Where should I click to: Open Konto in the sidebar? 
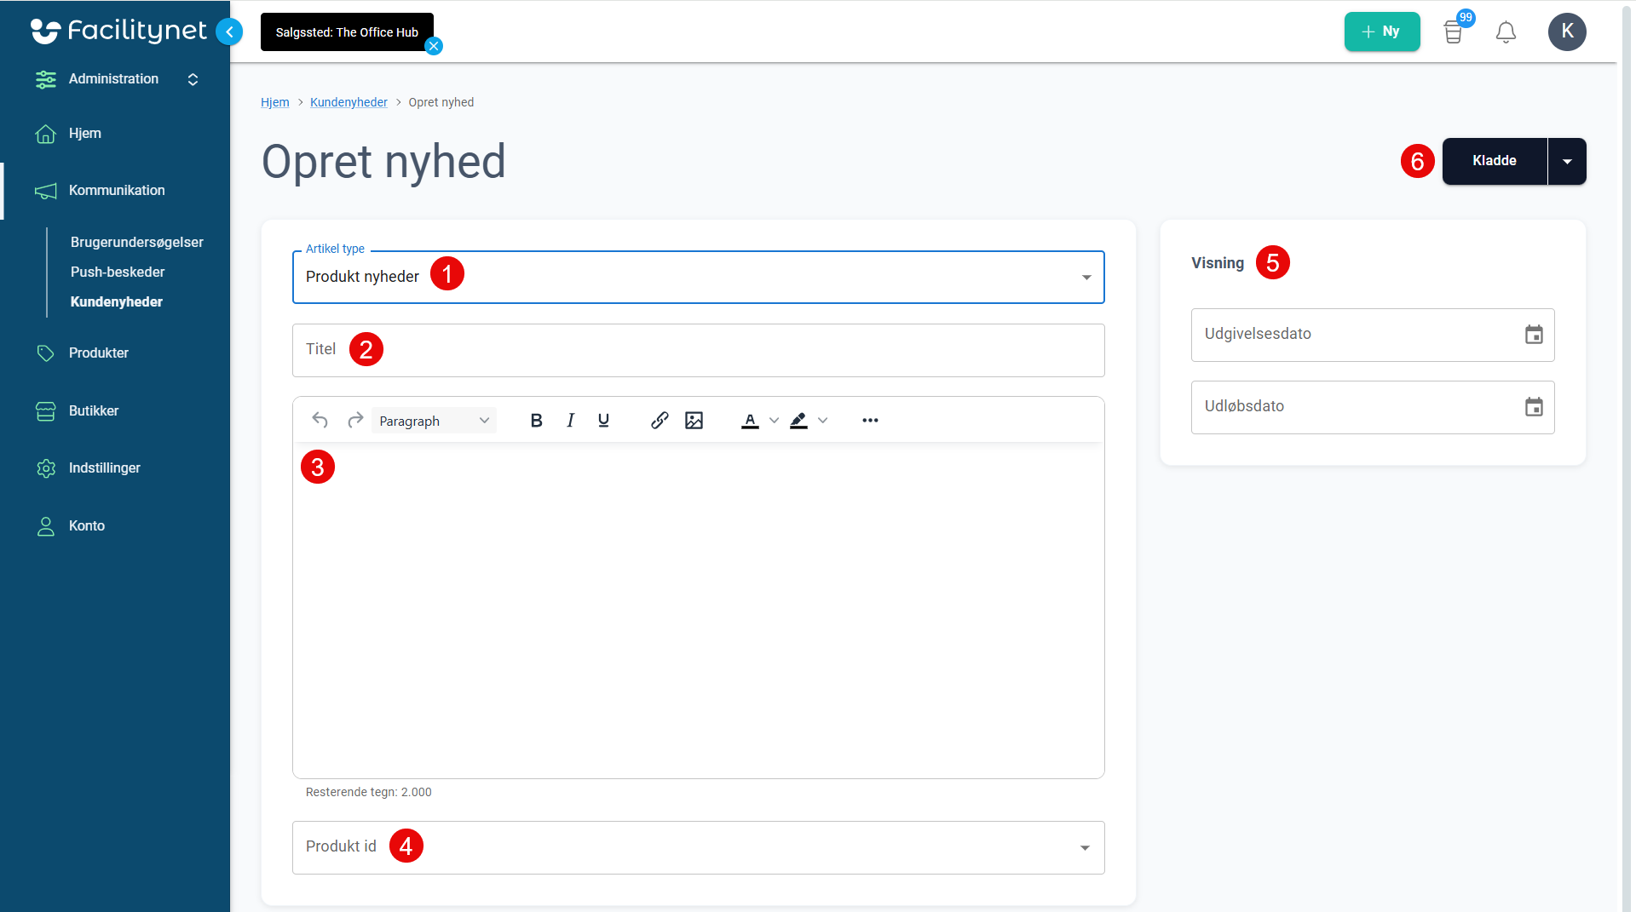click(86, 526)
